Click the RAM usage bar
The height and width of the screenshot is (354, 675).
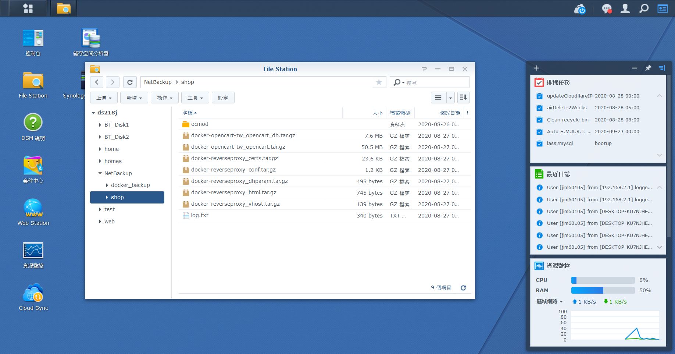tap(603, 290)
